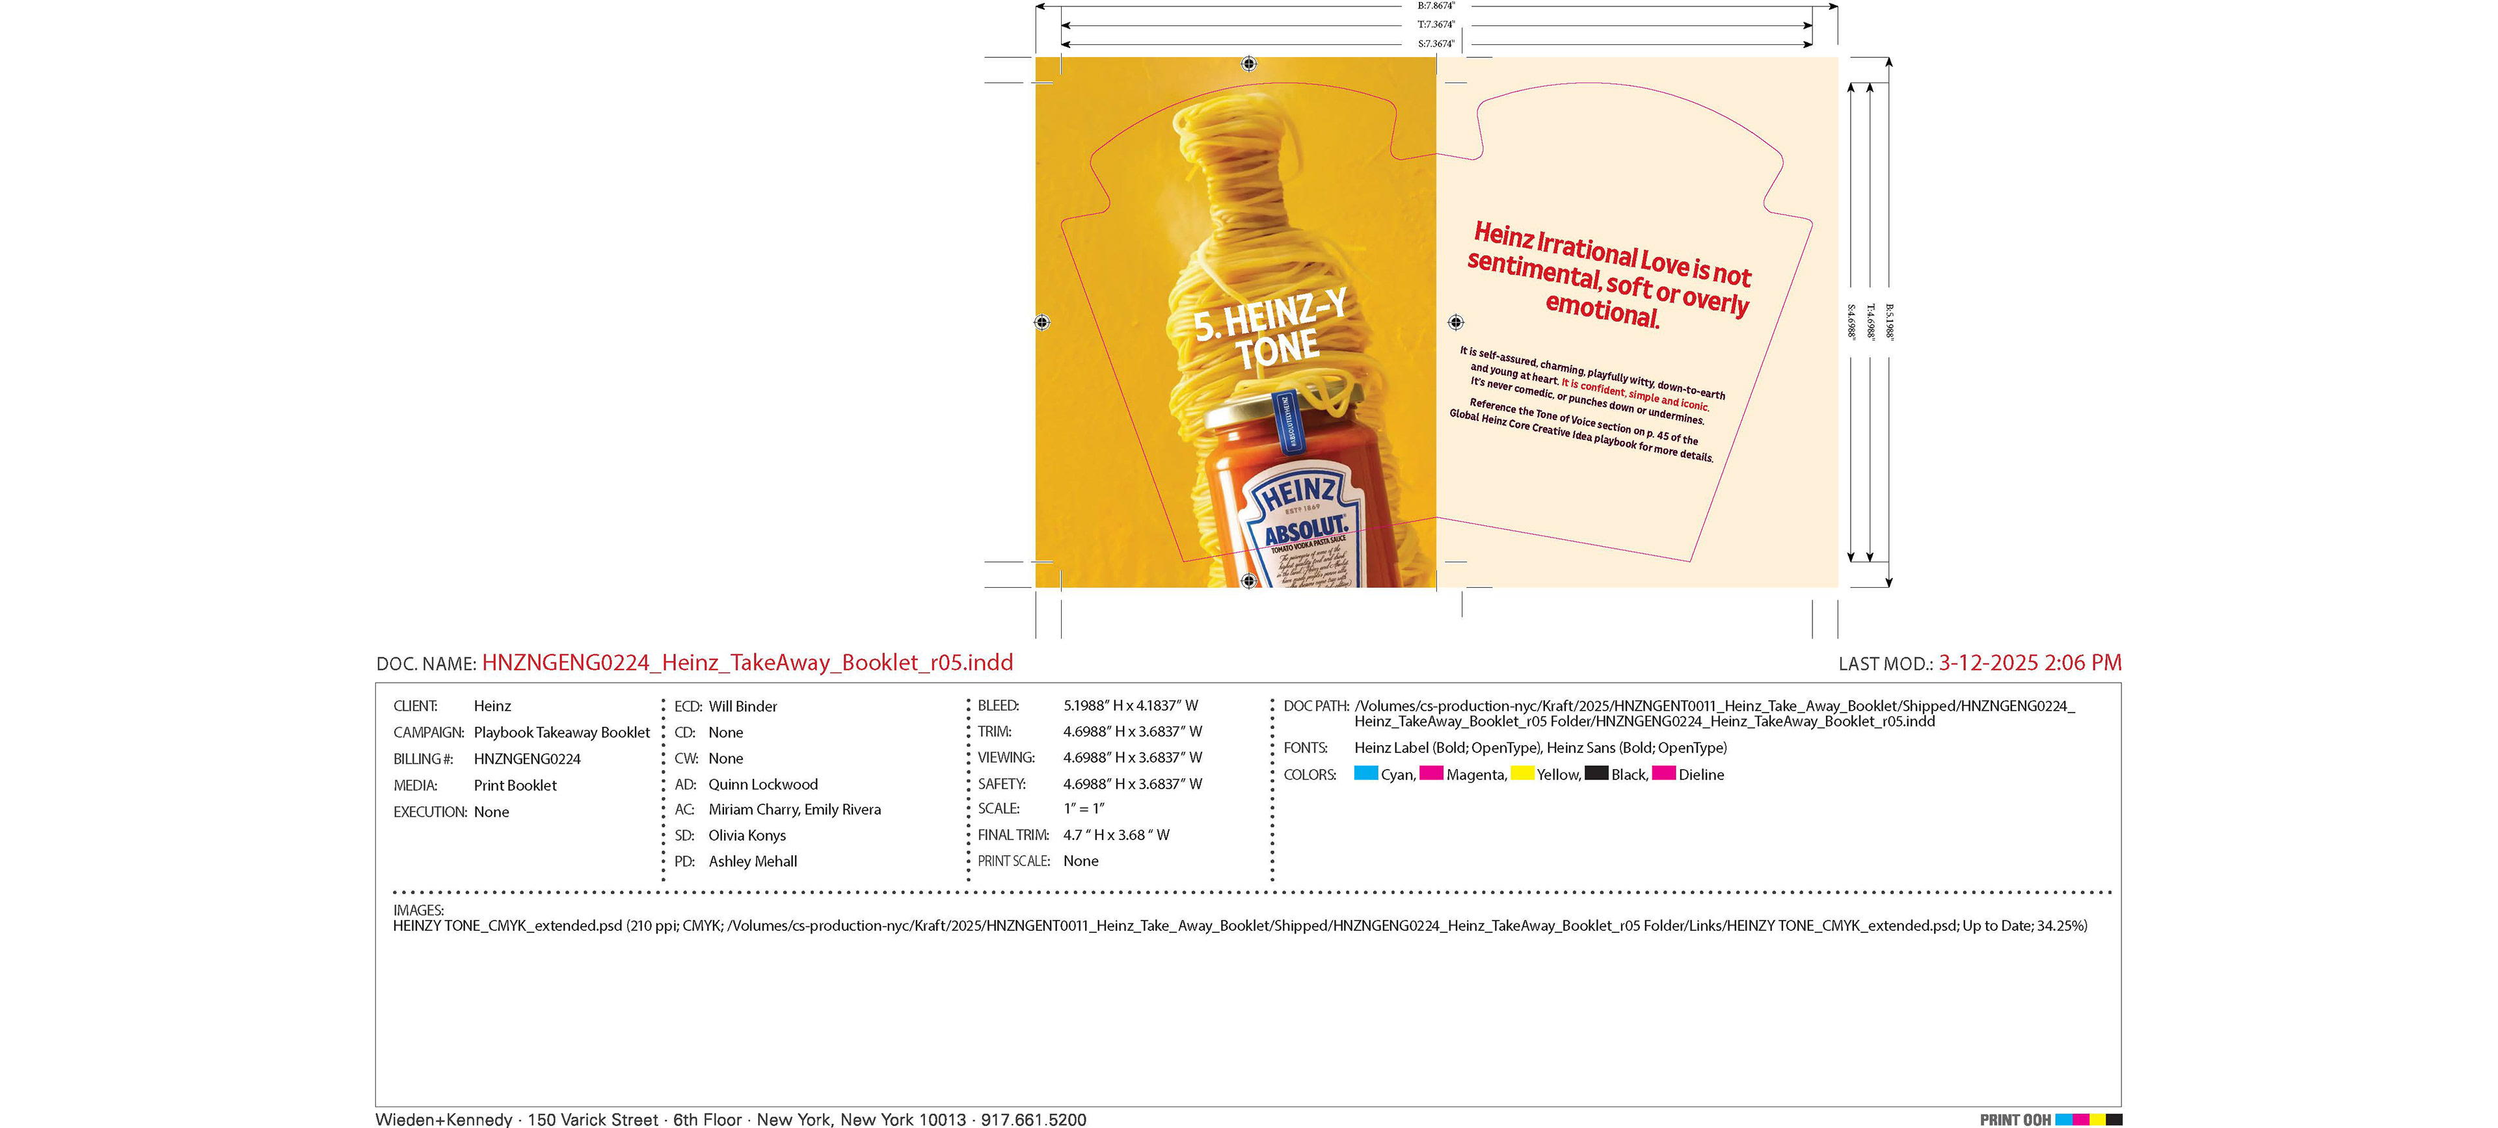The image size is (2498, 1128).
Task: Click the Black color swatch
Action: point(1596,773)
